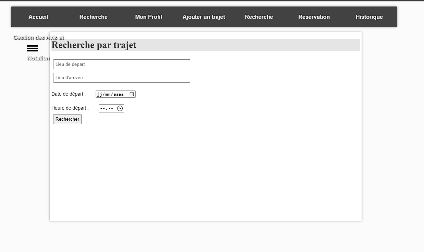424x252 pixels.
Task: Focus the Date de départ input
Action: pos(116,94)
